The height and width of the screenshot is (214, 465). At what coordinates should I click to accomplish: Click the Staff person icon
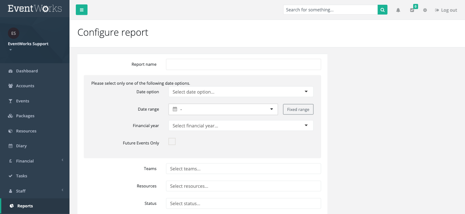[10, 191]
